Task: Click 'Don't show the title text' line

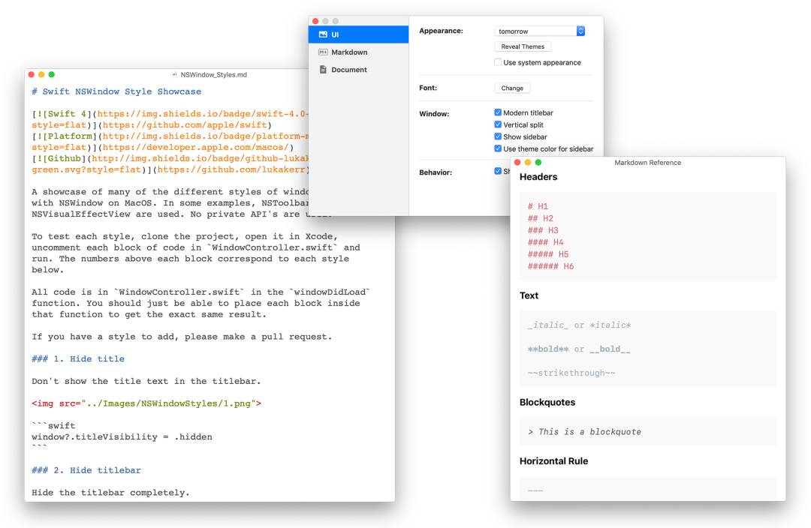Action: point(146,381)
